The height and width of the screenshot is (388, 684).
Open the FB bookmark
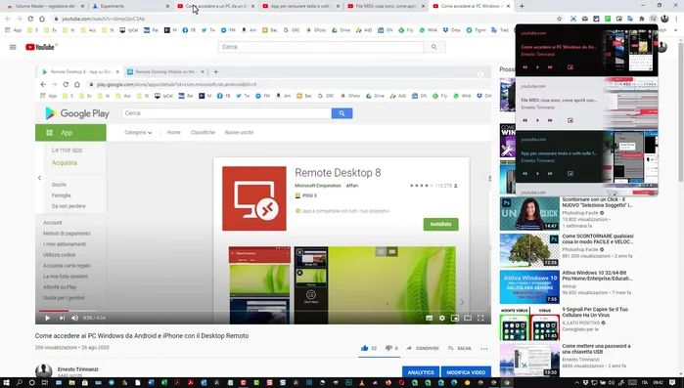pyautogui.click(x=188, y=30)
